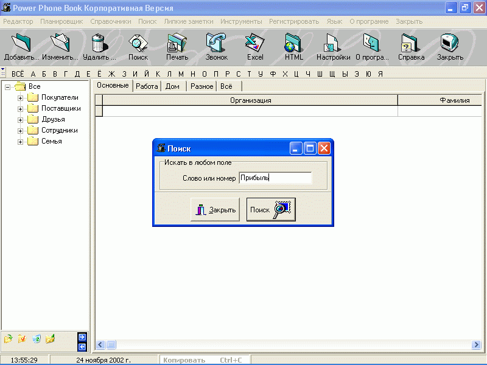The image size is (487, 365).
Task: Filter contacts by ВСЁ in alphabet bar
Action: (x=18, y=74)
